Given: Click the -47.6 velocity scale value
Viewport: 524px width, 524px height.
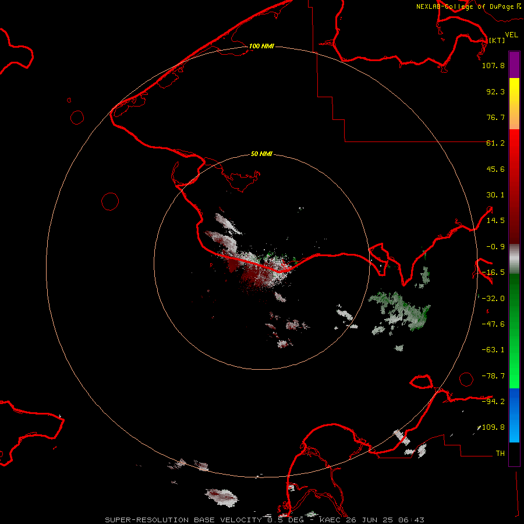Looking at the screenshot, I should 493,324.
